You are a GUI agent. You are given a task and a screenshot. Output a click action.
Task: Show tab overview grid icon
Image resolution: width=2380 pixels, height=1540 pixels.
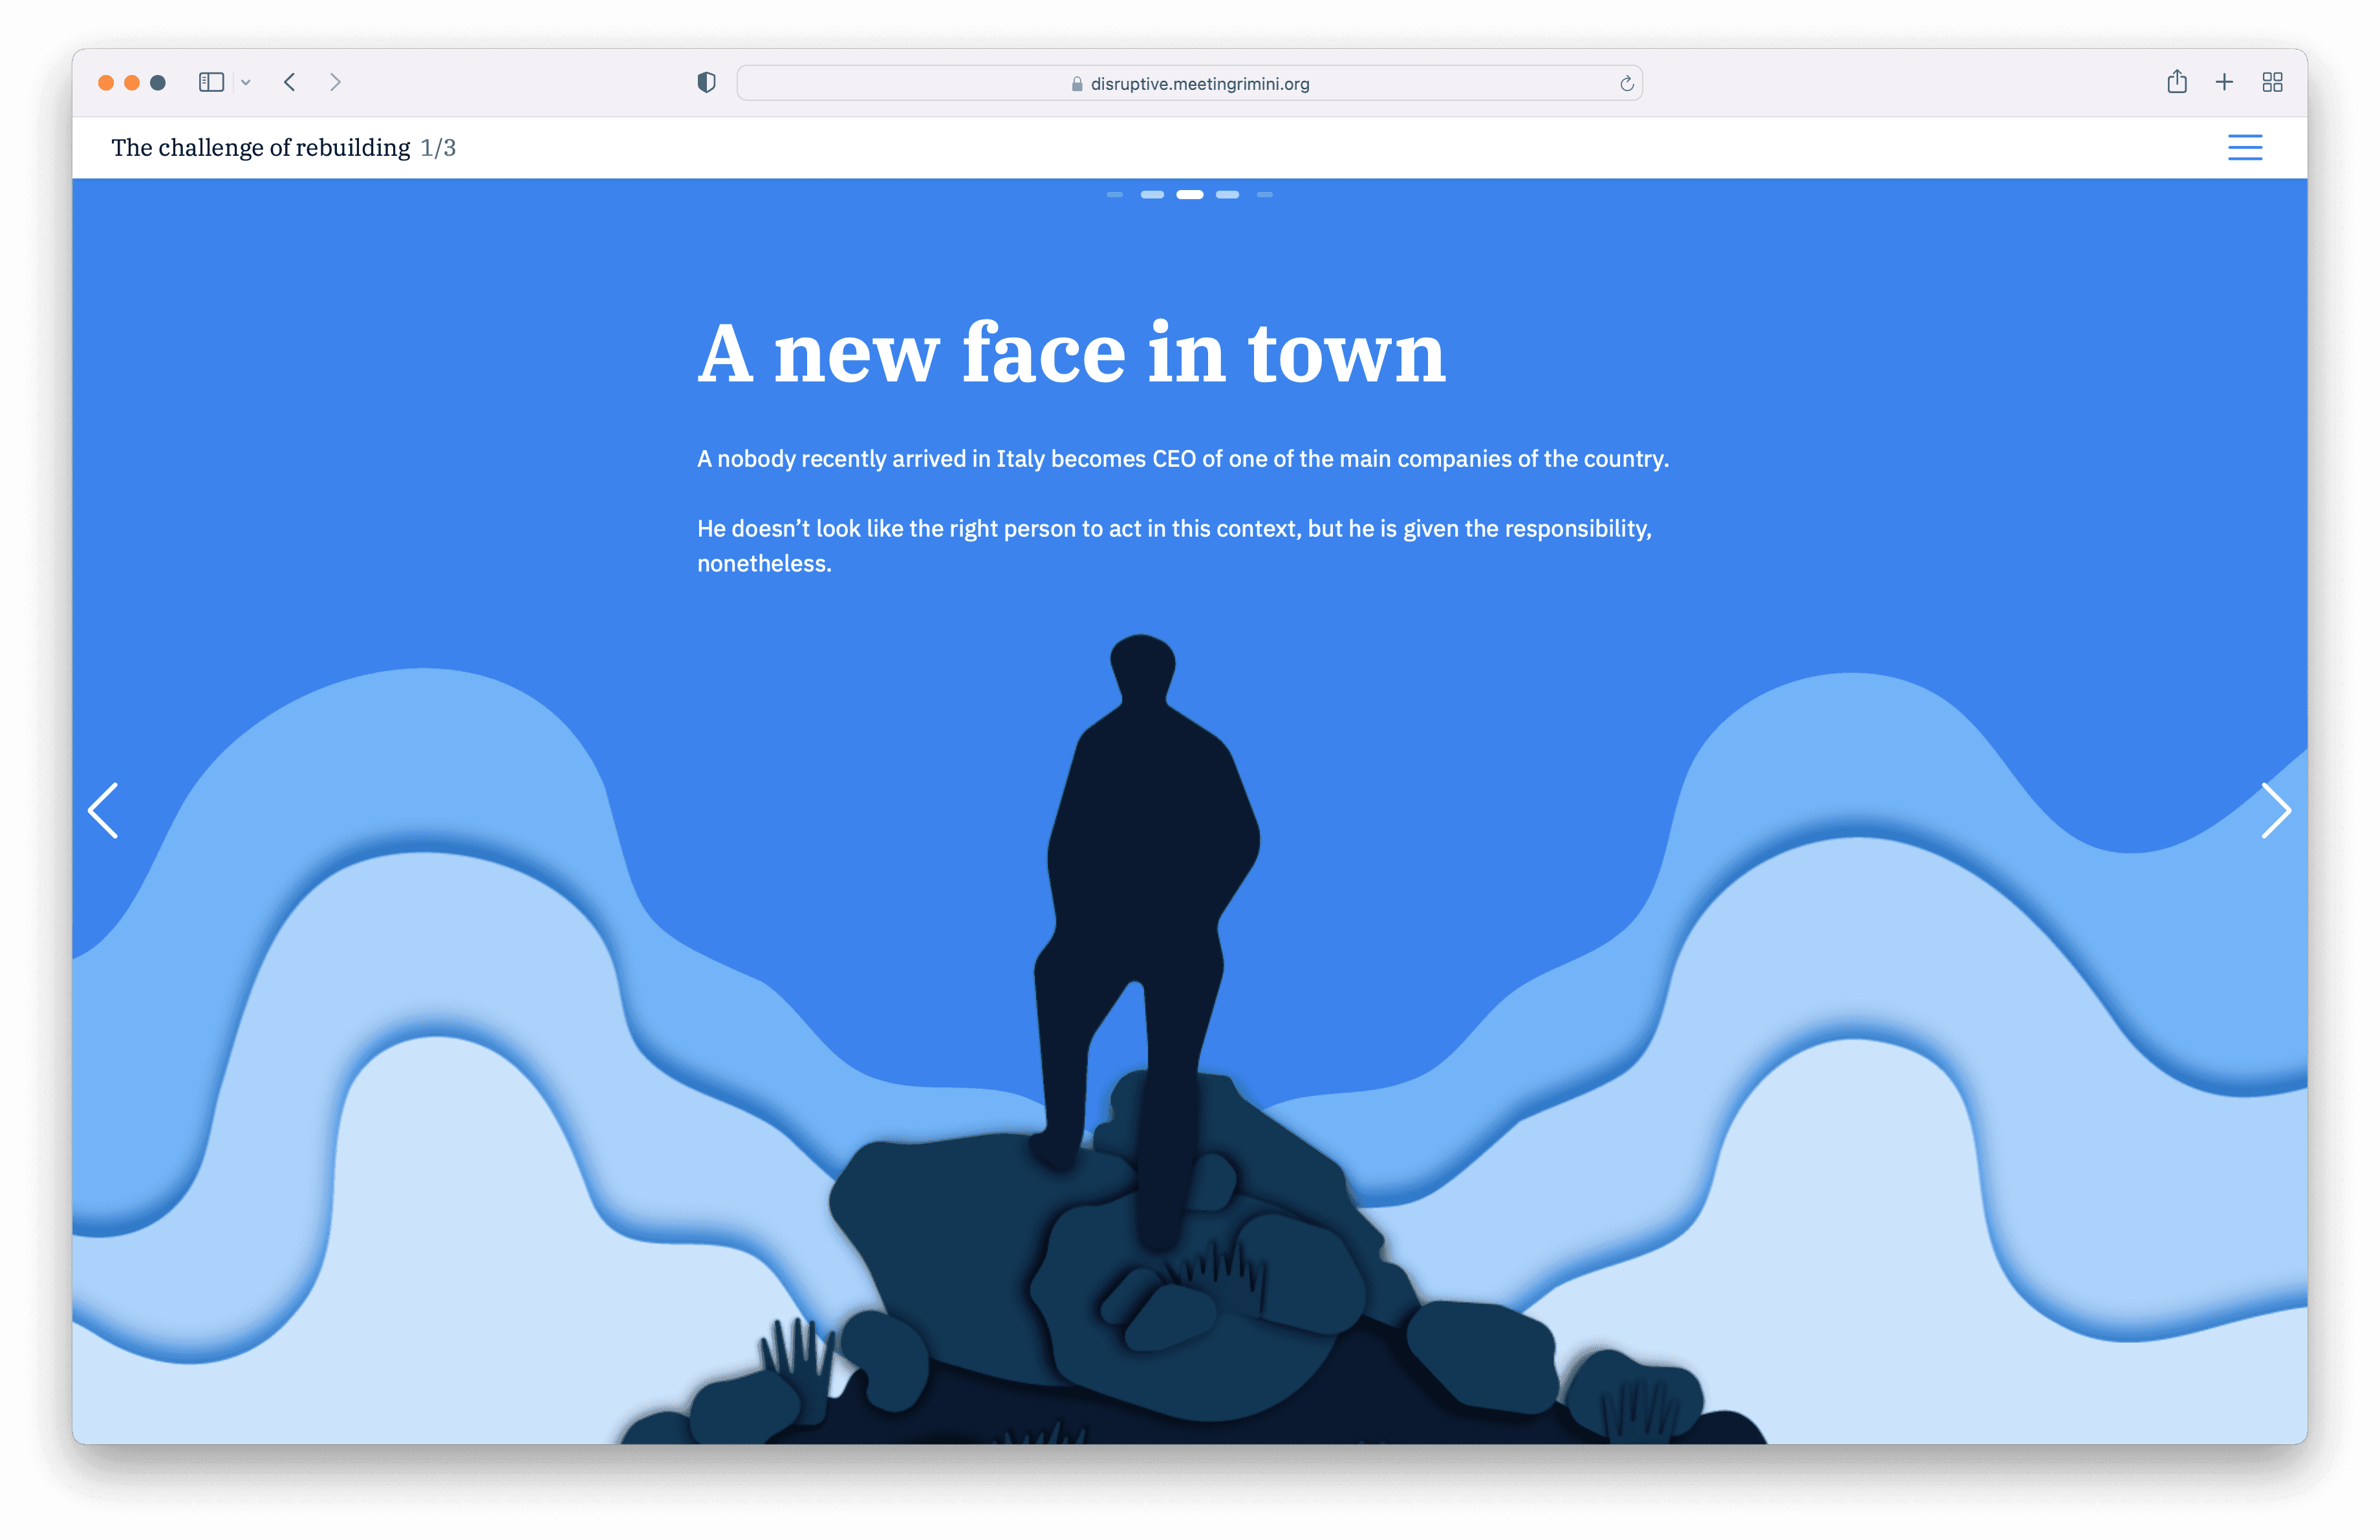pyautogui.click(x=2272, y=82)
